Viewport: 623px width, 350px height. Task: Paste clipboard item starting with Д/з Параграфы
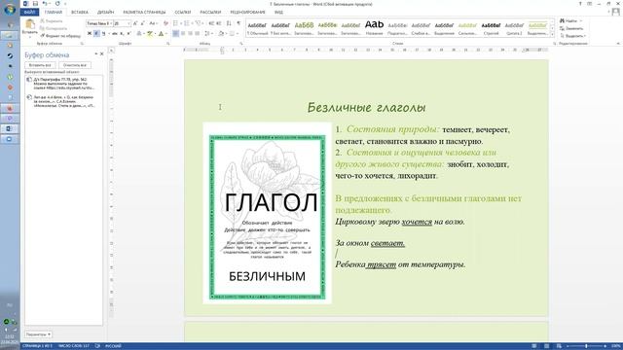pos(63,84)
